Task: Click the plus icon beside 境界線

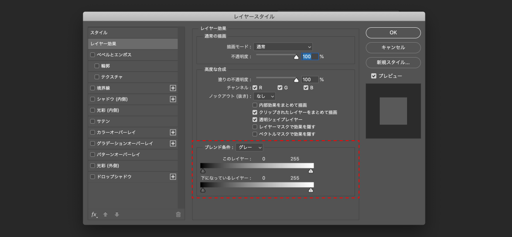Action: click(173, 88)
